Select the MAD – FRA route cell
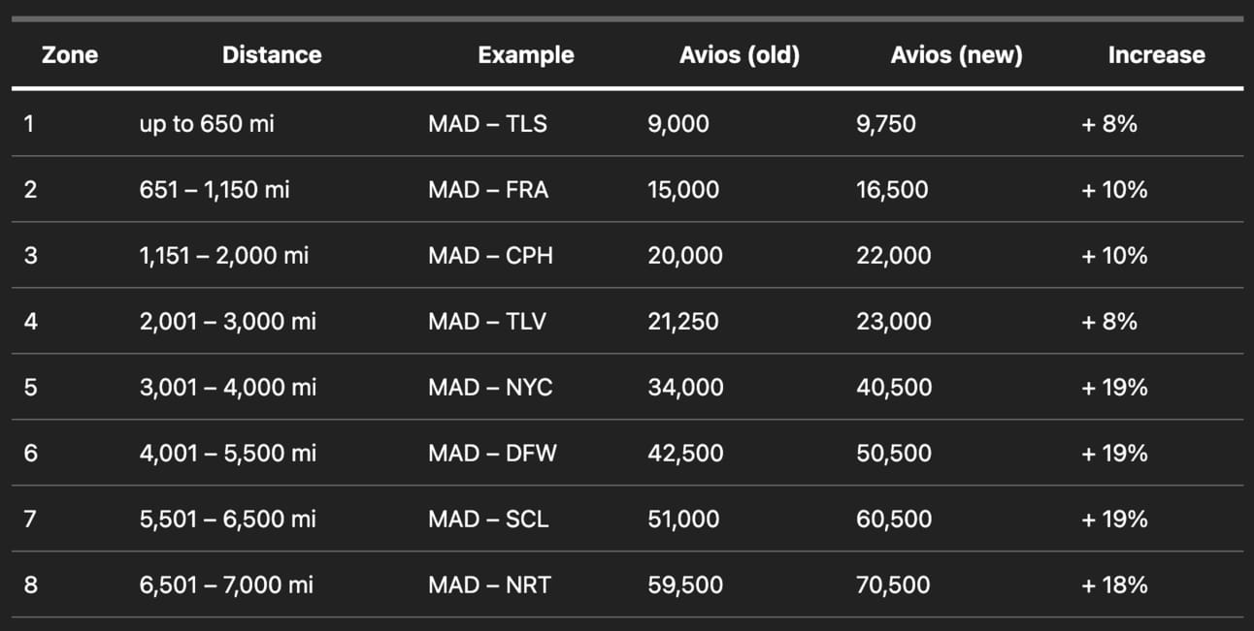This screenshot has width=1254, height=631. 488,190
